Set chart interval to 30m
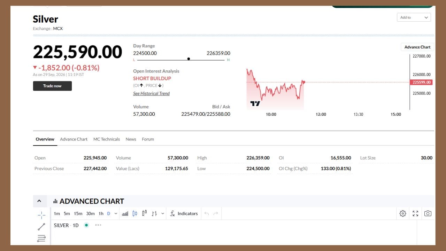 (90, 214)
